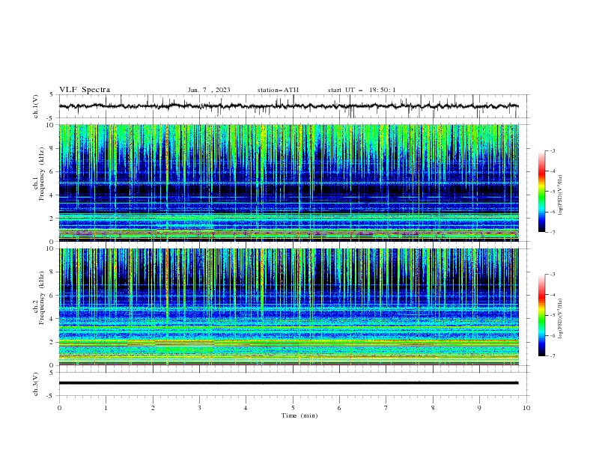Click the ch.1 voltage waveform trace
This screenshot has width=593, height=458.
[288, 106]
